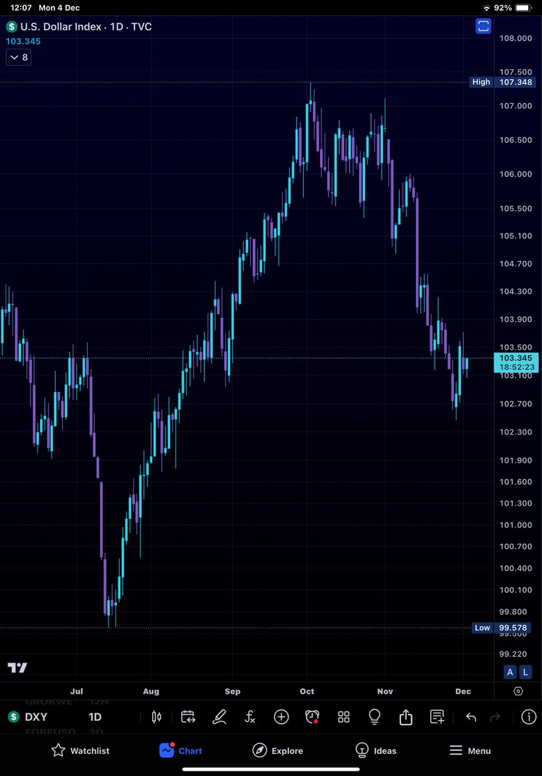This screenshot has width=542, height=776.
Task: Tap the Wi-Fi icon in status bar
Action: pyautogui.click(x=486, y=8)
